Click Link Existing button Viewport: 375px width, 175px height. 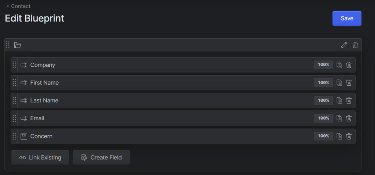pos(40,157)
